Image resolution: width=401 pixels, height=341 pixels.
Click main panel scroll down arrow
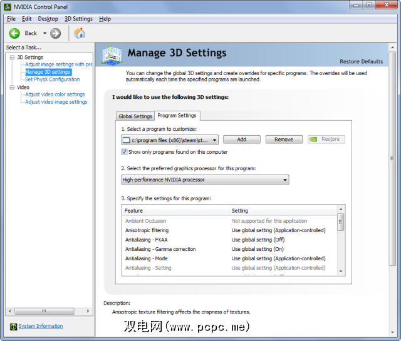tap(392, 332)
